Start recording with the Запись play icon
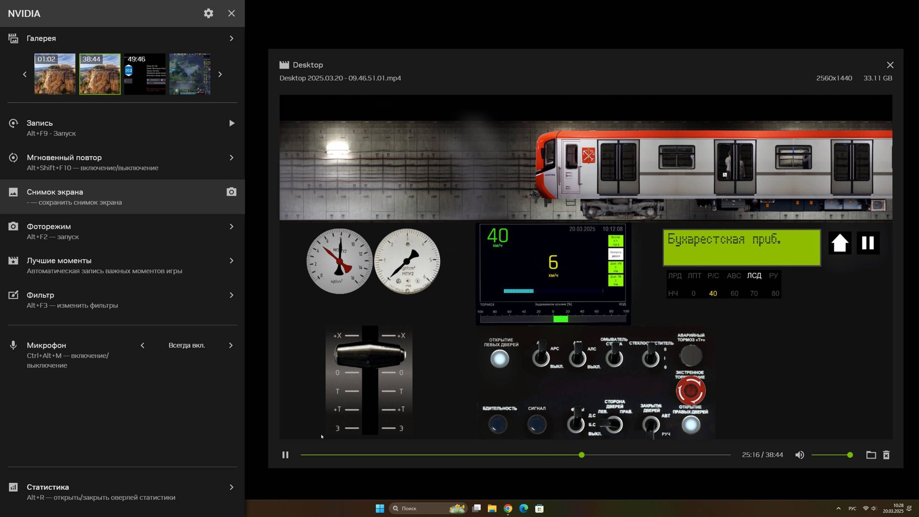919x517 pixels. coord(231,123)
